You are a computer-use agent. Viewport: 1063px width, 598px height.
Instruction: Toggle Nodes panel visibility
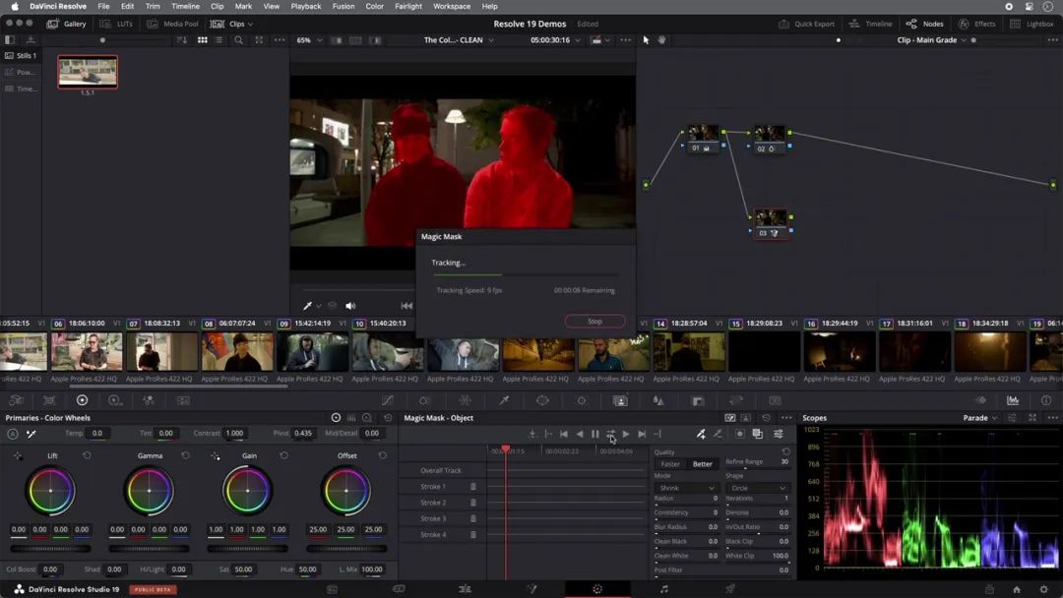tap(924, 24)
